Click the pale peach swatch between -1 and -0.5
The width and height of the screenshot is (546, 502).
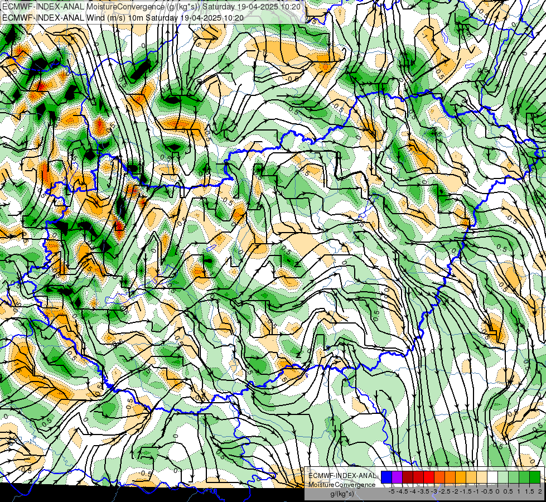[x=482, y=477]
